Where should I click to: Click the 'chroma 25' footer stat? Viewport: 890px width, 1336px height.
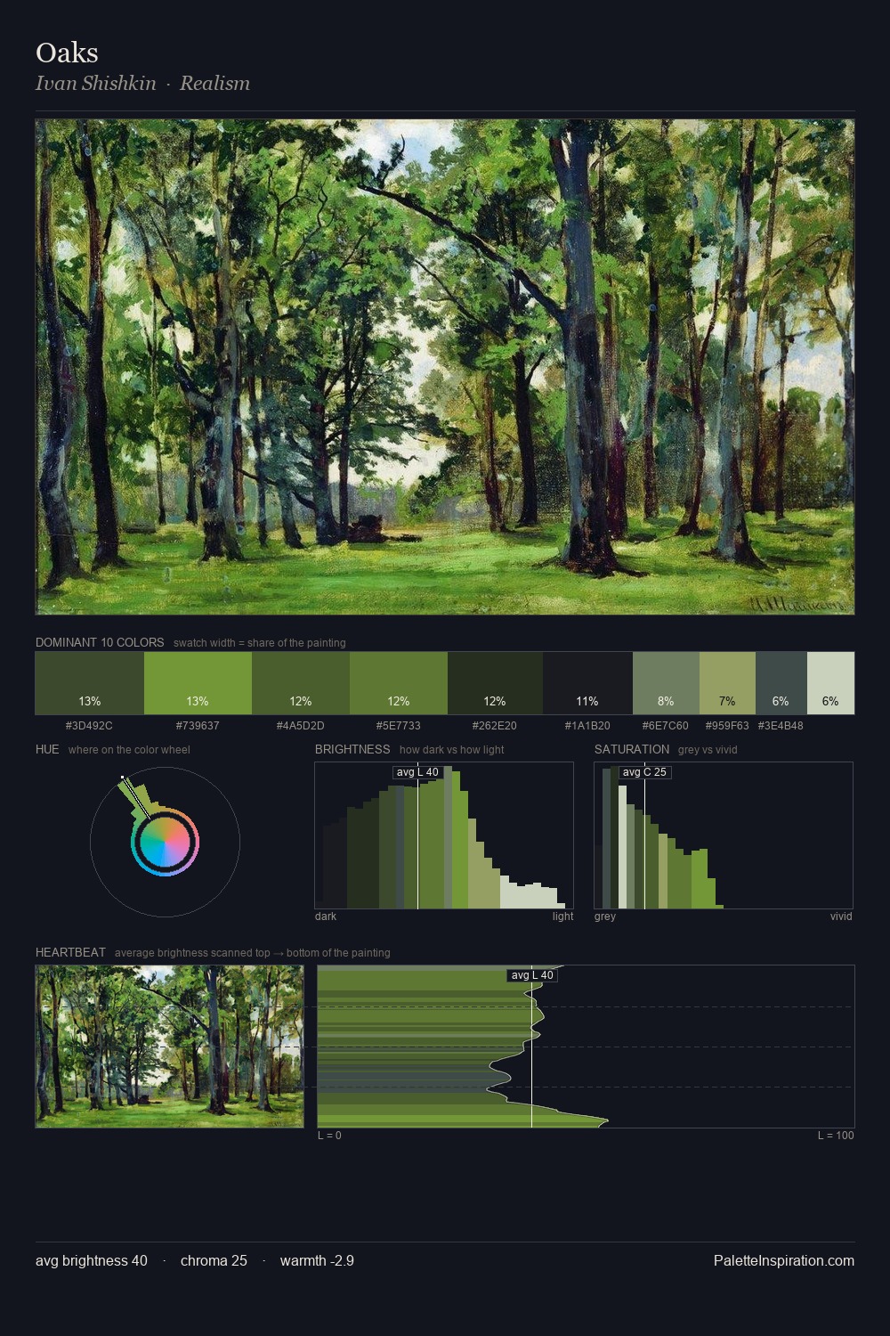point(214,1260)
